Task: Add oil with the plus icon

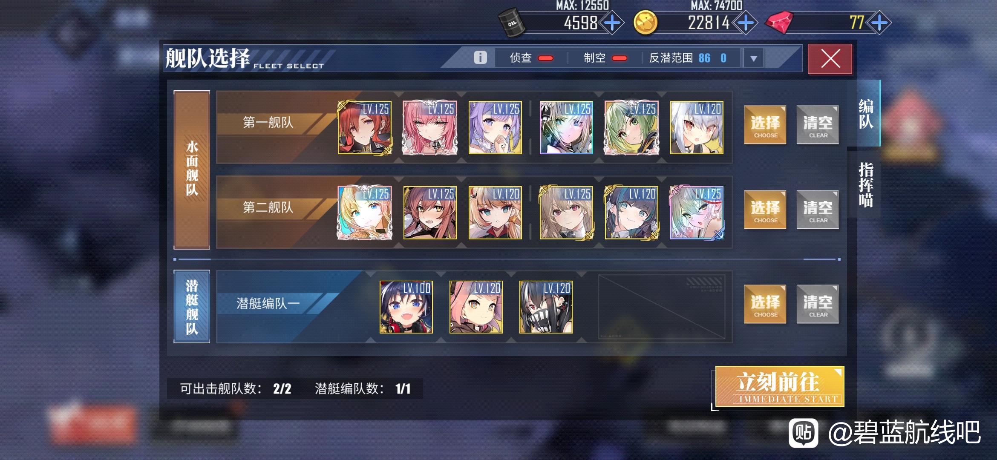Action: (x=612, y=23)
